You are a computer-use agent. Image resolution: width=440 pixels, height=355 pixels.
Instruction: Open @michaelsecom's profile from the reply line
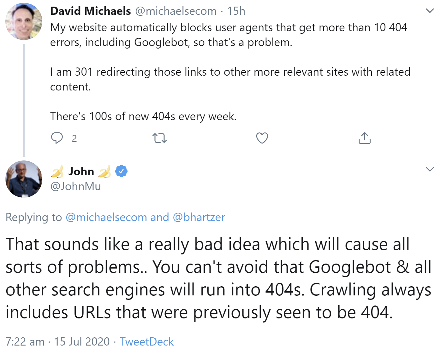106,217
